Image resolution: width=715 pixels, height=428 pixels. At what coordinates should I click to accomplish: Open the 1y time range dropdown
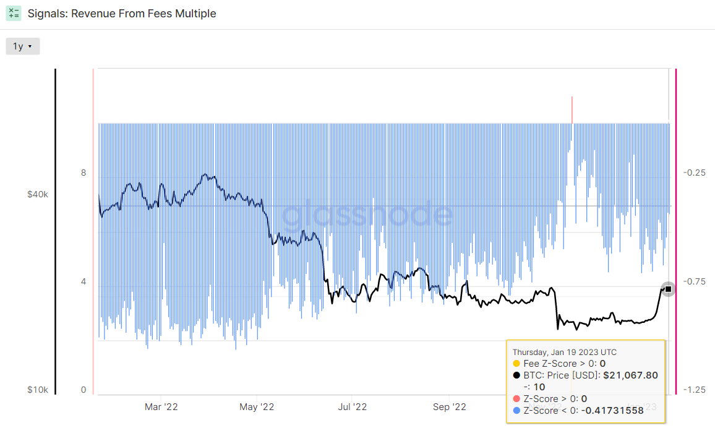(x=23, y=46)
